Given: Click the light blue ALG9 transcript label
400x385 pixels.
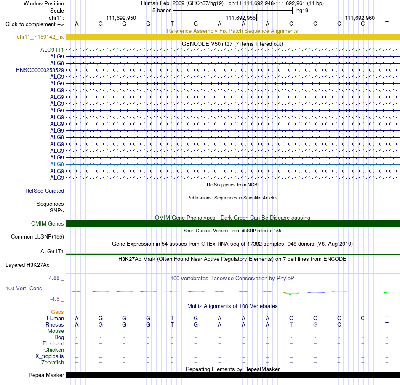Looking at the screenshot, I should [x=57, y=165].
